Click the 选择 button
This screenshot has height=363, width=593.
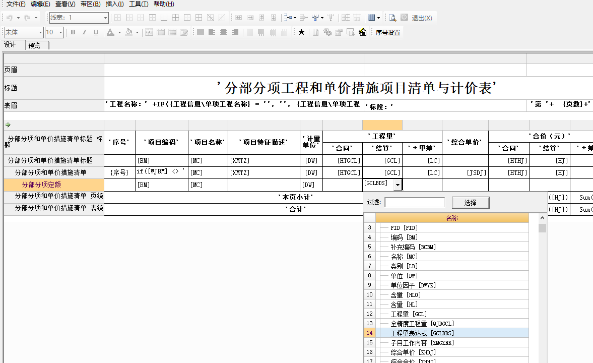[471, 203]
